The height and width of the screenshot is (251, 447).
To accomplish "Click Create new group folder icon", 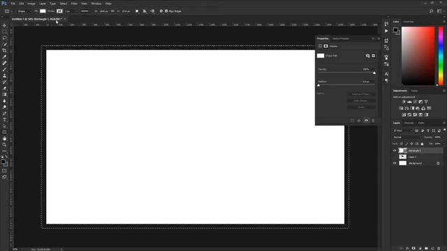I will (x=426, y=248).
